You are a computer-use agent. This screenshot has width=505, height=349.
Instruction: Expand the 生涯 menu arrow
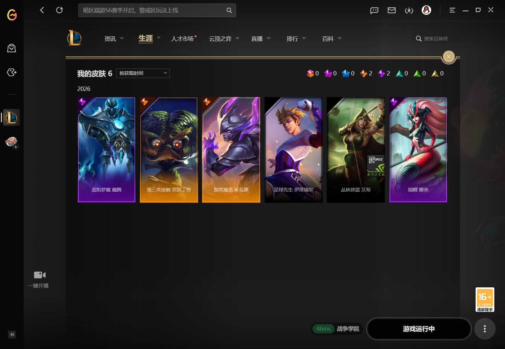[x=159, y=38]
